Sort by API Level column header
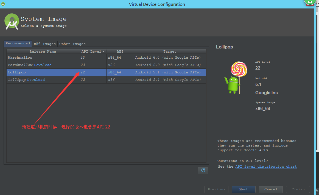Screen dimensions: 319x195 pyautogui.click(x=93, y=51)
